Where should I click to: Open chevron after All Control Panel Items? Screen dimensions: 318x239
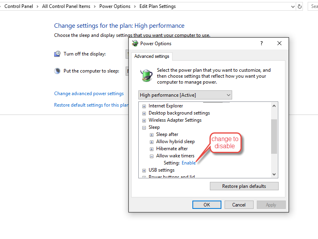pos(95,6)
